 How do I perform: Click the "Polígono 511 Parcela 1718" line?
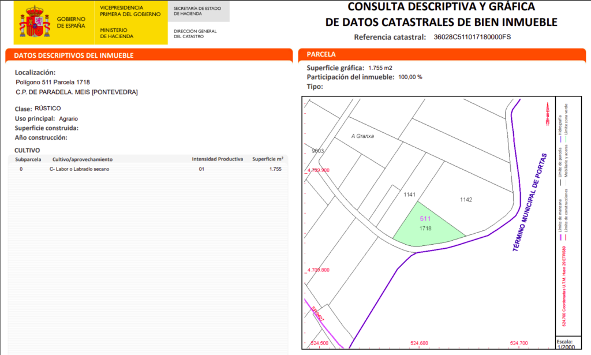(x=53, y=82)
